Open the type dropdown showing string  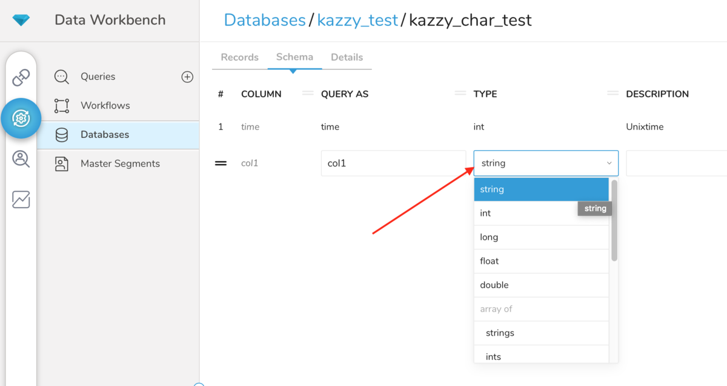point(545,163)
